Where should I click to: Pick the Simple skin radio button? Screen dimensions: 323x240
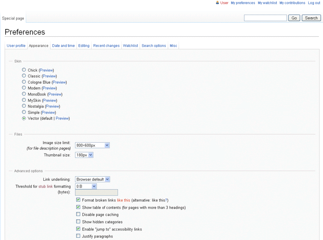pyautogui.click(x=24, y=112)
